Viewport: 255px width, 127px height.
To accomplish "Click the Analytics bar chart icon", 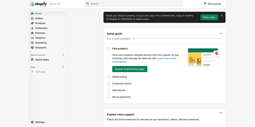I will (32, 38).
